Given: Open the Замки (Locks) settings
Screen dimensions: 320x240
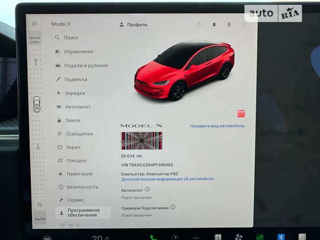Looking at the screenshot, I should (x=73, y=120).
